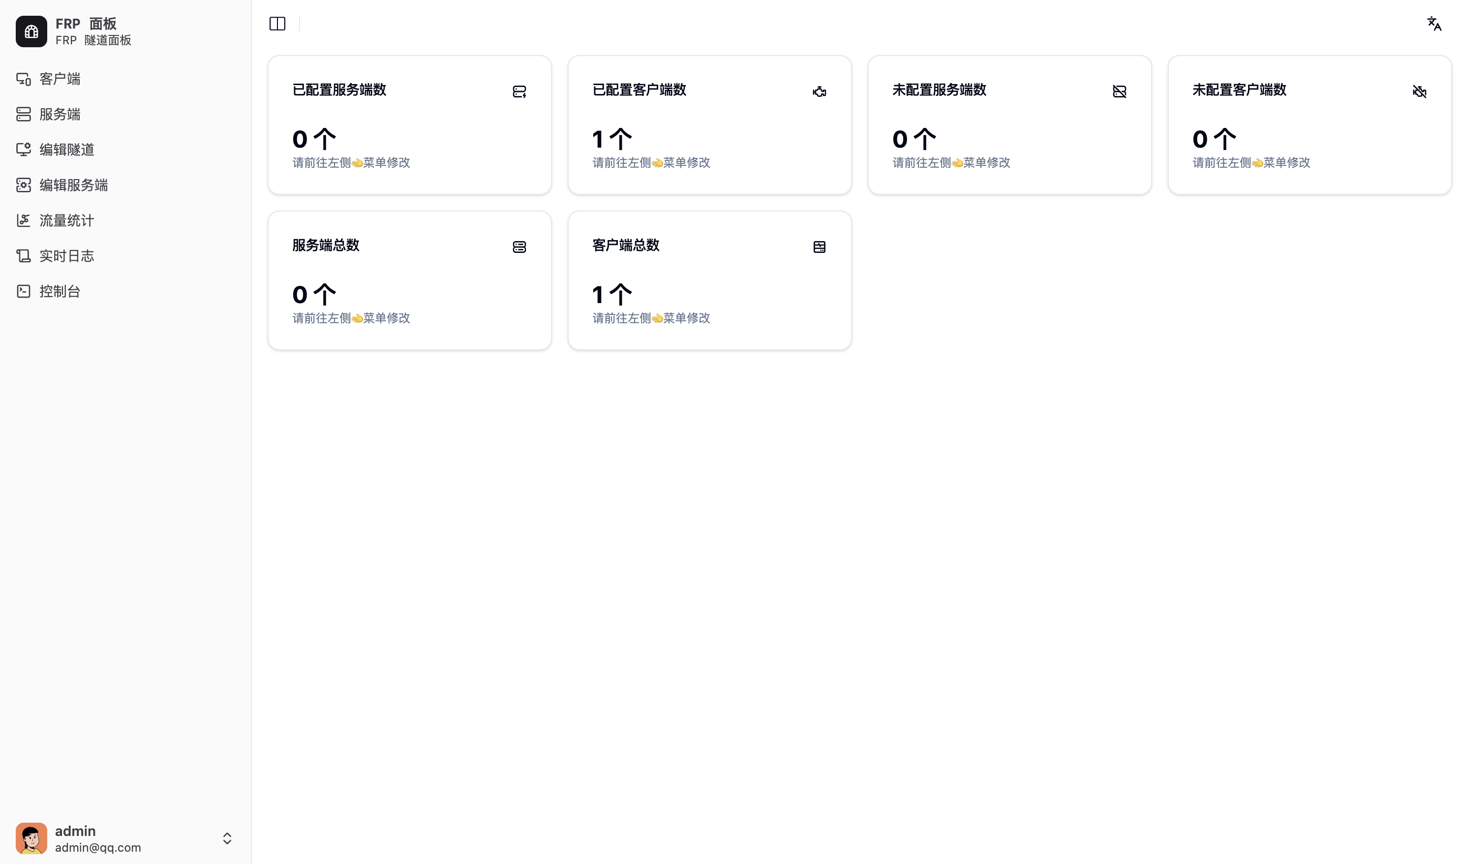
Task: Open the language translation switcher
Action: pyautogui.click(x=1434, y=24)
